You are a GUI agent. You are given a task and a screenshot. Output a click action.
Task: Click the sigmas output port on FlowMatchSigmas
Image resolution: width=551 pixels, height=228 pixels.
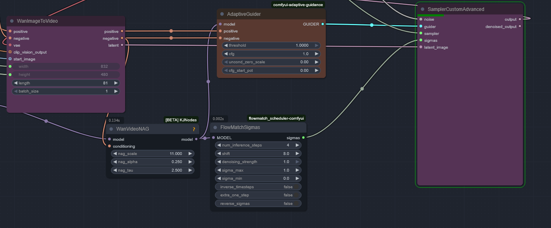point(303,138)
